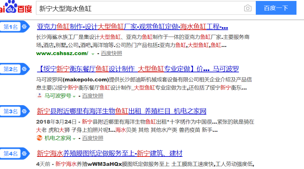Viewport: 304px width, 169px height.
Task: Click the 第2名 rank badge
Action: coord(14,69)
